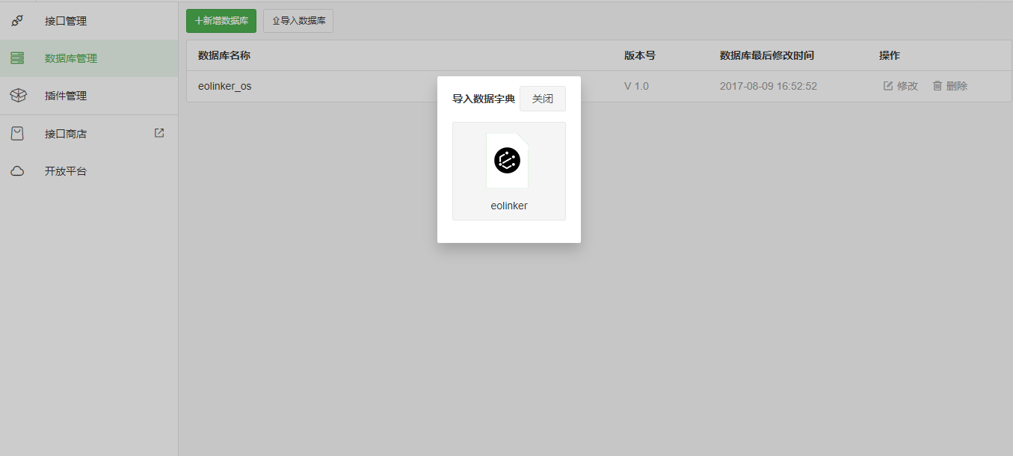Click the 新增数据库 green button
Screen dimensions: 1013x456
[x=221, y=21]
